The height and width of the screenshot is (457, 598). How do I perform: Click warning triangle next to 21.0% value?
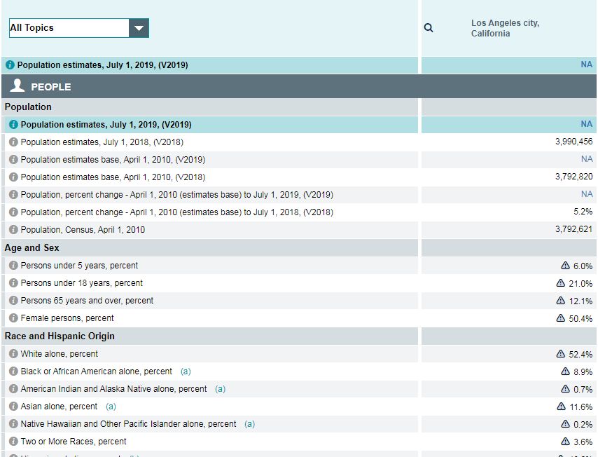pyautogui.click(x=560, y=283)
